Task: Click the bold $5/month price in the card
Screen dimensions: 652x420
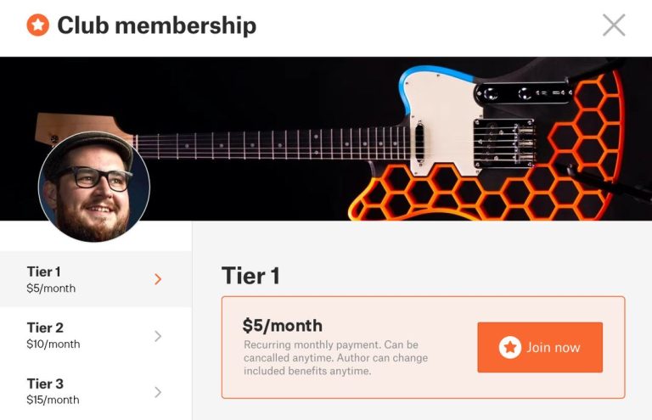Action: tap(282, 325)
